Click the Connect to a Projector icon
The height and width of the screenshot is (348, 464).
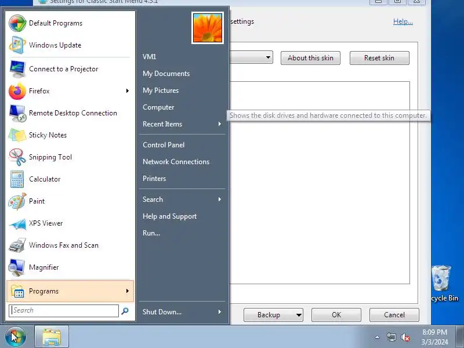[x=17, y=69]
